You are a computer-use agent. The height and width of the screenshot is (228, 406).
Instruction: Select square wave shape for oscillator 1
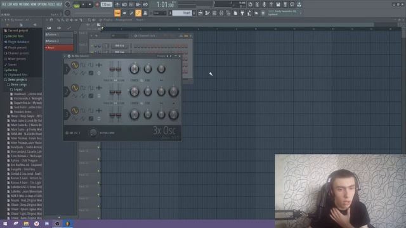[x=83, y=65]
